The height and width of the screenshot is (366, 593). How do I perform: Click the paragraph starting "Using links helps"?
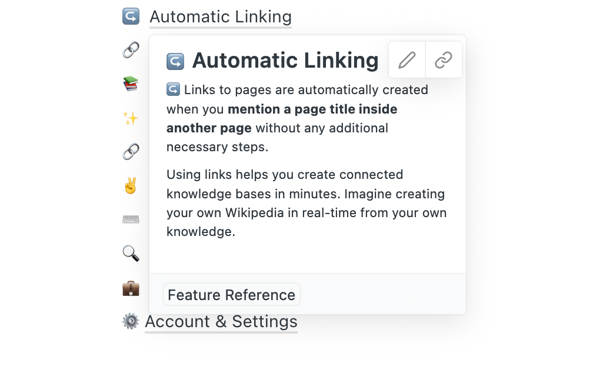click(306, 203)
